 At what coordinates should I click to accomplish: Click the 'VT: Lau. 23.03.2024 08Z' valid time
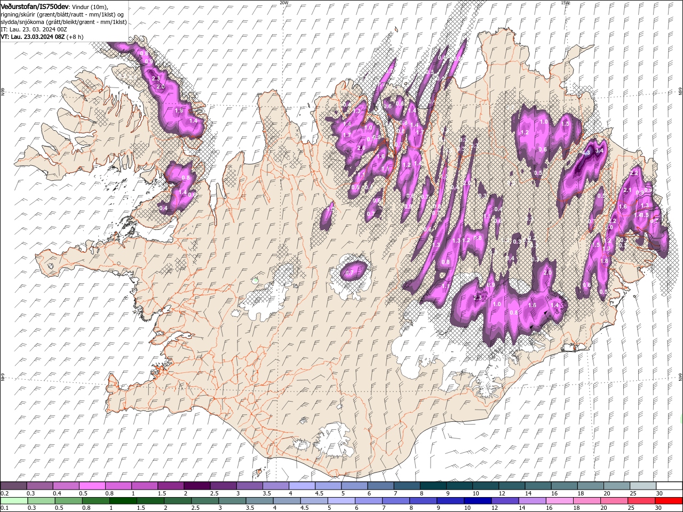[x=32, y=37]
